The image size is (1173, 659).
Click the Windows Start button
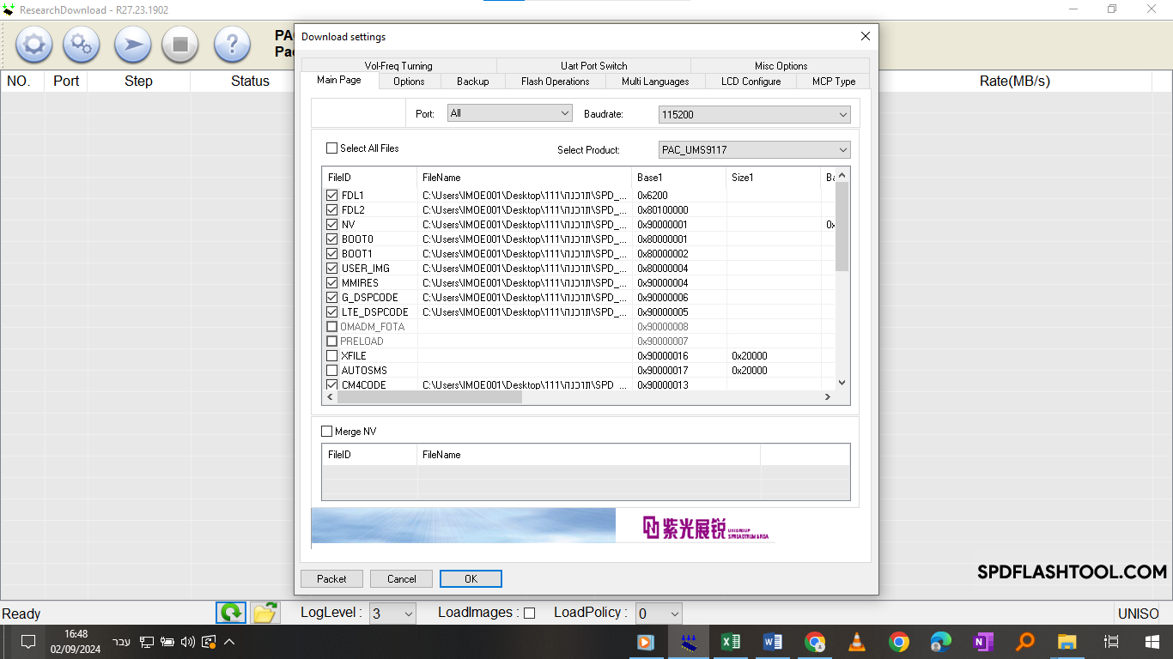1152,642
